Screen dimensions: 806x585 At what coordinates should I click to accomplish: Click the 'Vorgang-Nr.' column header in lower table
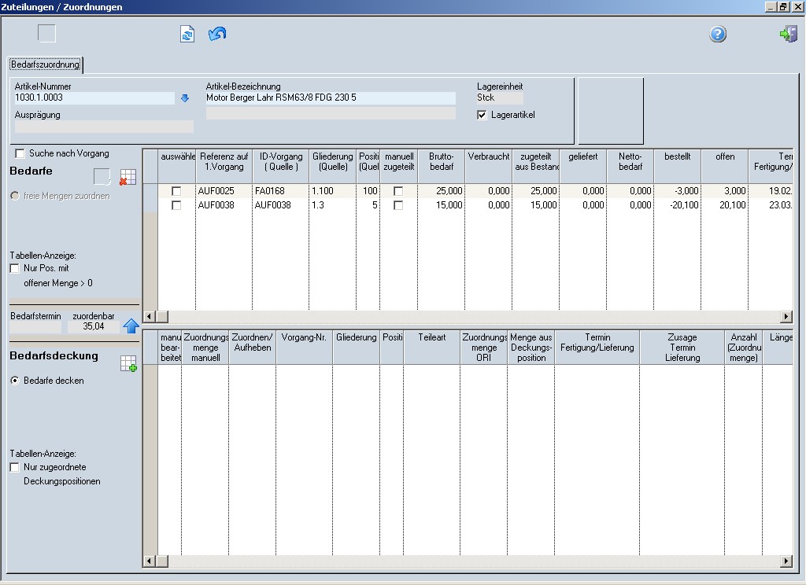(304, 337)
